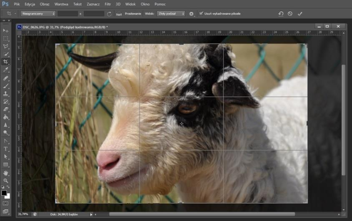
Task: Open the 'Nieograniczony' crop ratio dropdown
Action: tap(38, 14)
